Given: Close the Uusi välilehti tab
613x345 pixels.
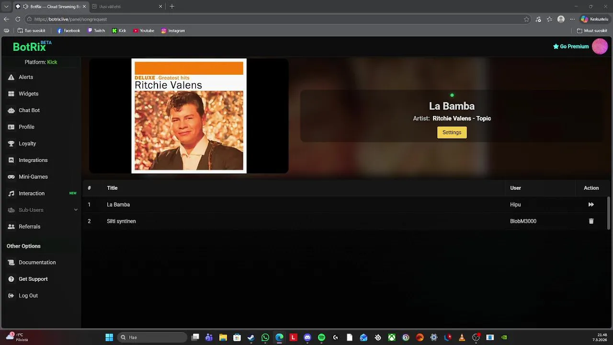Looking at the screenshot, I should pos(160,7).
